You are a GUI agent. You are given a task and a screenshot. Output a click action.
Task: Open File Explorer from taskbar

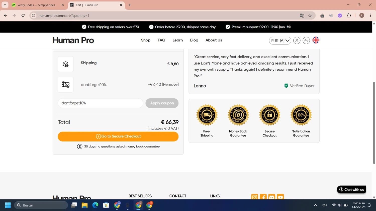click(x=84, y=205)
